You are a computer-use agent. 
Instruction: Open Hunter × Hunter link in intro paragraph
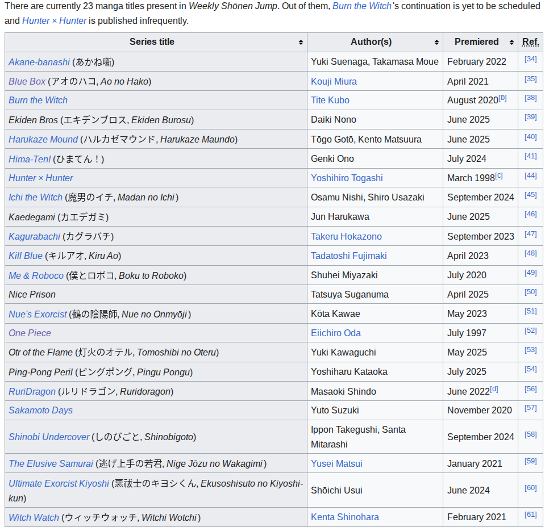[54, 21]
